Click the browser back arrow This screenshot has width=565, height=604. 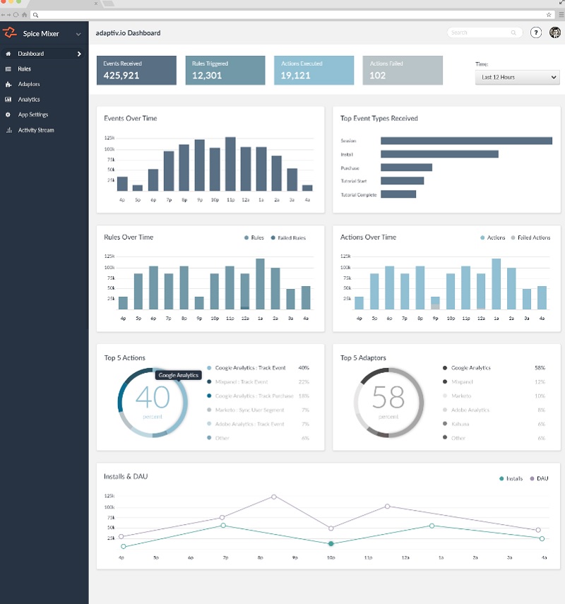point(3,15)
